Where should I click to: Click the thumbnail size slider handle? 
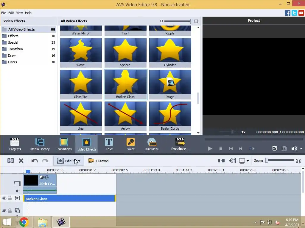(192, 21)
